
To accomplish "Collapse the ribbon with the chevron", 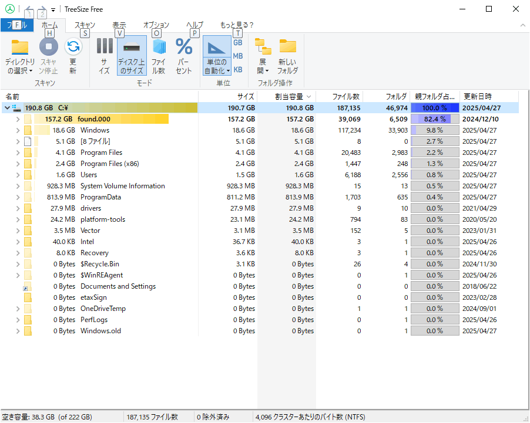I will (x=522, y=25).
